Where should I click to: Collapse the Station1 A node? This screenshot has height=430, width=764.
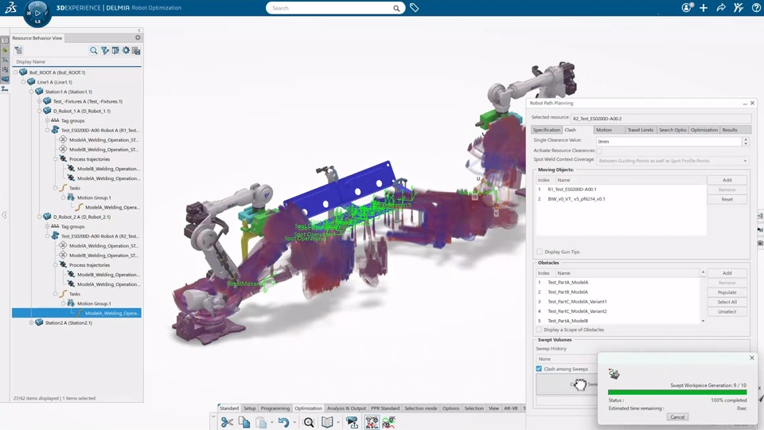pyautogui.click(x=31, y=92)
